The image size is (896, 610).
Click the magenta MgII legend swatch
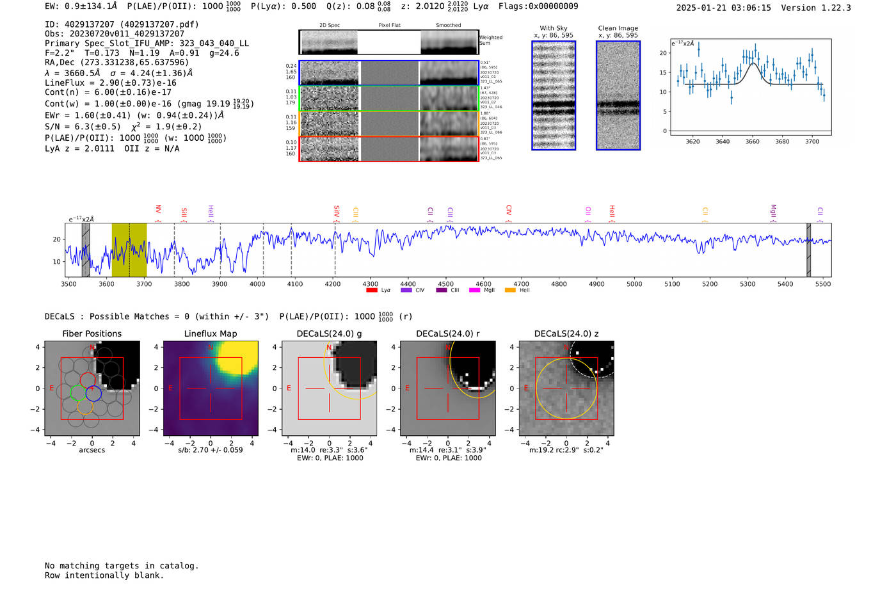point(475,291)
